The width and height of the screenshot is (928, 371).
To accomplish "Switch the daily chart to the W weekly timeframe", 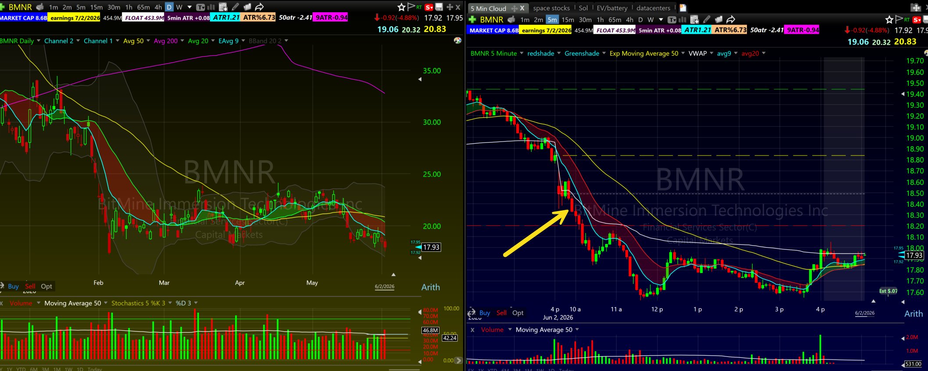I will pyautogui.click(x=179, y=7).
